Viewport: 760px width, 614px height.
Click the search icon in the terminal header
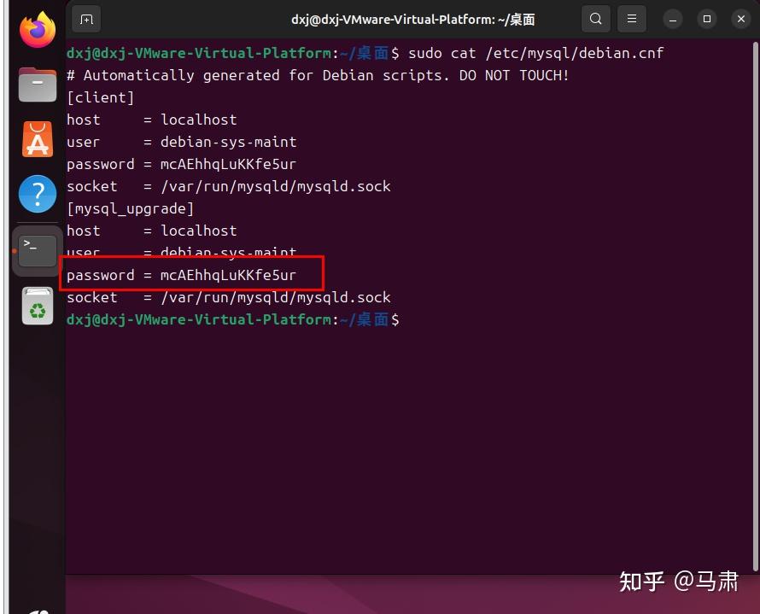tap(594, 18)
